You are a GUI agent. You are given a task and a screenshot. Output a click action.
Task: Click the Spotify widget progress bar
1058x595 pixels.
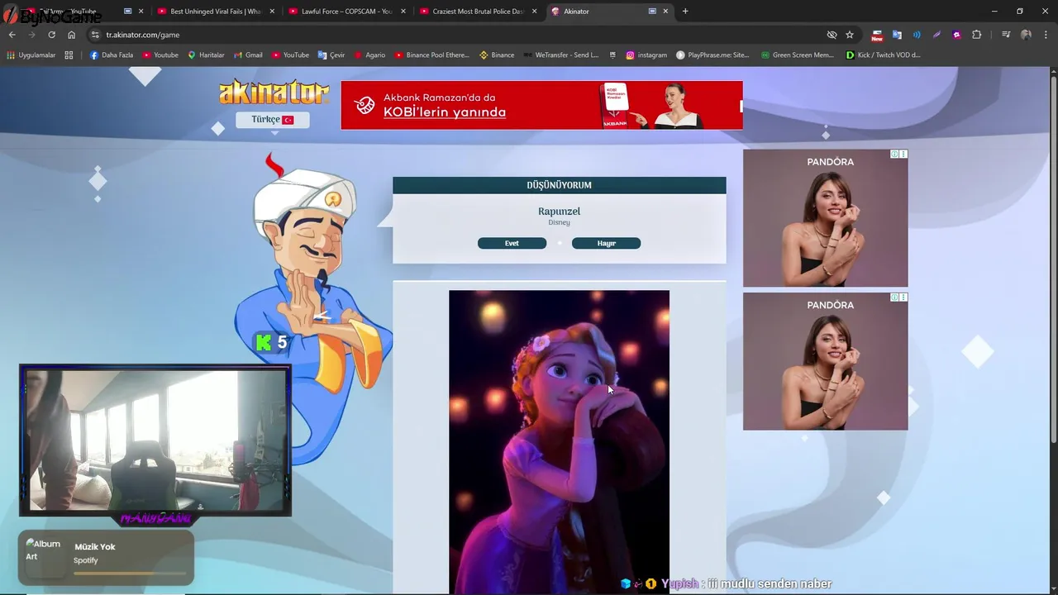pyautogui.click(x=129, y=573)
